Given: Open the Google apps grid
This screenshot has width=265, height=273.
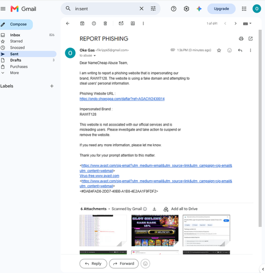Looking at the screenshot, I should click(x=244, y=9).
